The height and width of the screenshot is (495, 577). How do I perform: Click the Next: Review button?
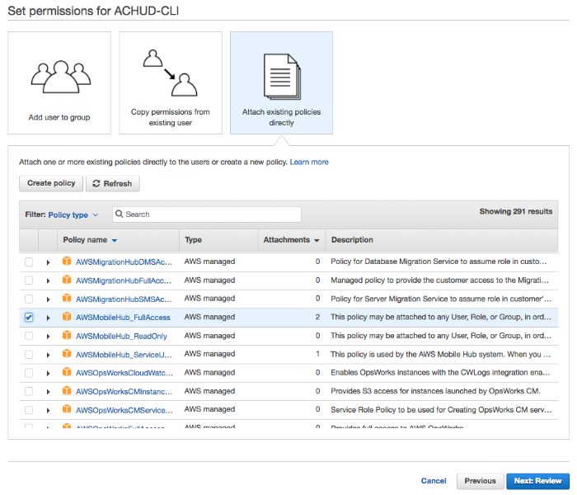pos(538,481)
